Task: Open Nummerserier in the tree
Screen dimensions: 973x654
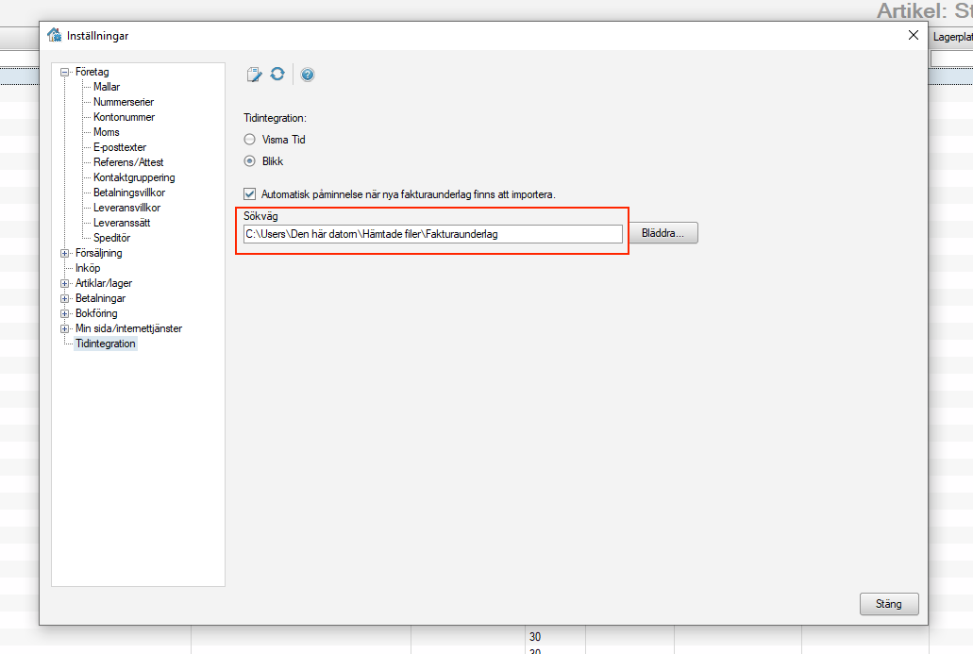Action: point(124,102)
